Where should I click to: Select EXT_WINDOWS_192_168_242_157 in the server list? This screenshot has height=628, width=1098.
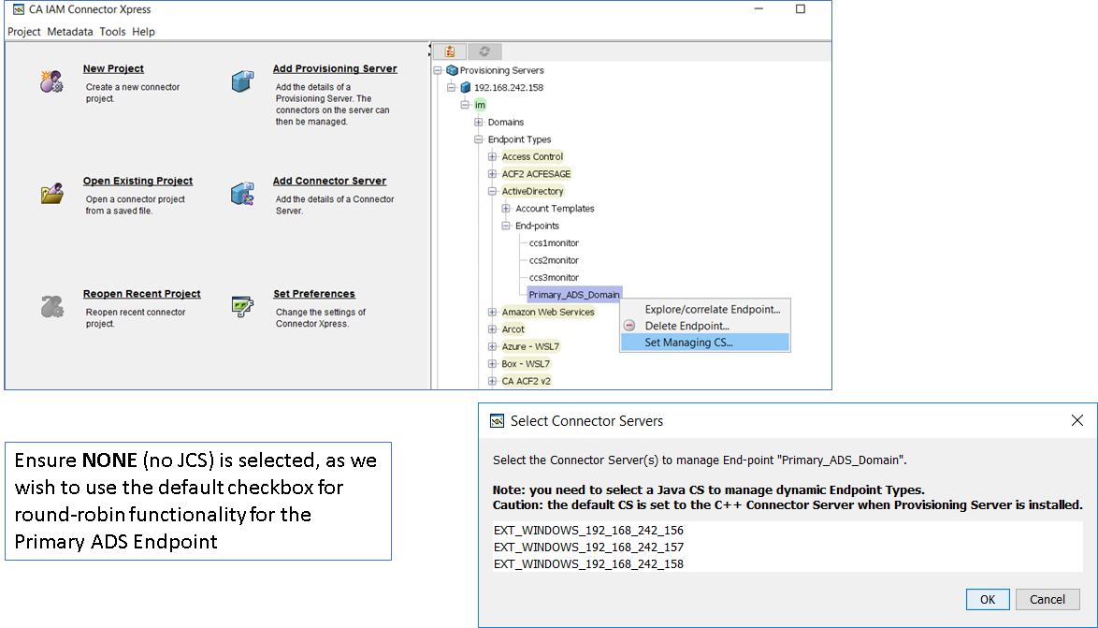787,548
